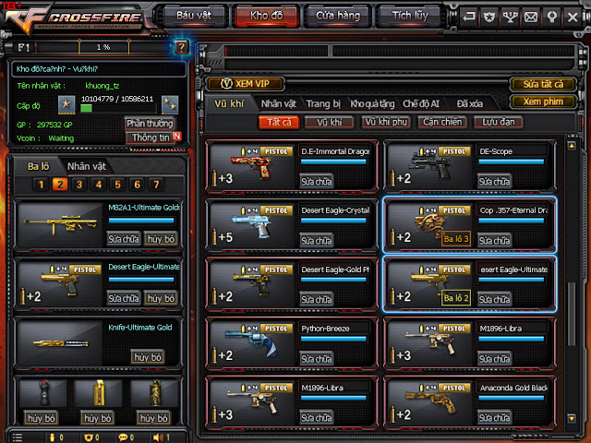Click the inventory scrollbar down arrow

(x=572, y=418)
